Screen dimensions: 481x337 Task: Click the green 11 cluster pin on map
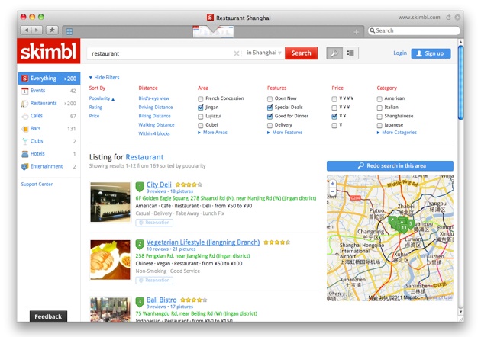(x=404, y=227)
